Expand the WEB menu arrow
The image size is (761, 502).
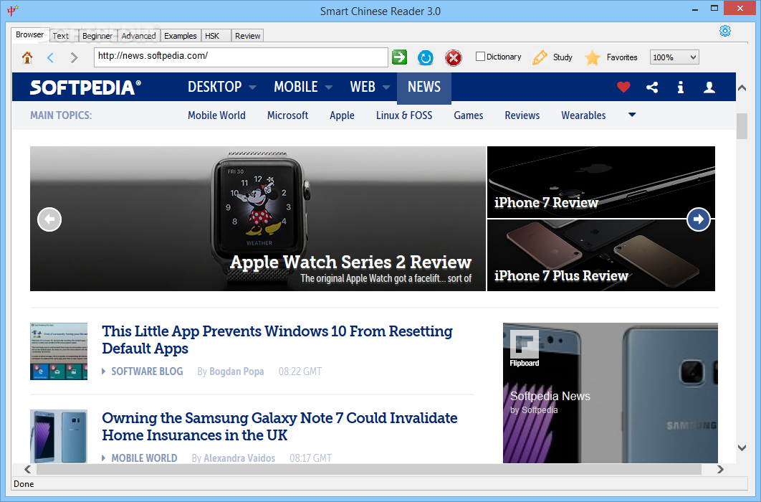[386, 87]
